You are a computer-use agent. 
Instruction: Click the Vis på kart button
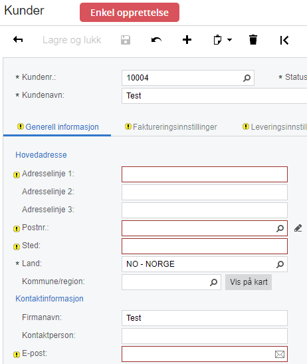(249, 282)
